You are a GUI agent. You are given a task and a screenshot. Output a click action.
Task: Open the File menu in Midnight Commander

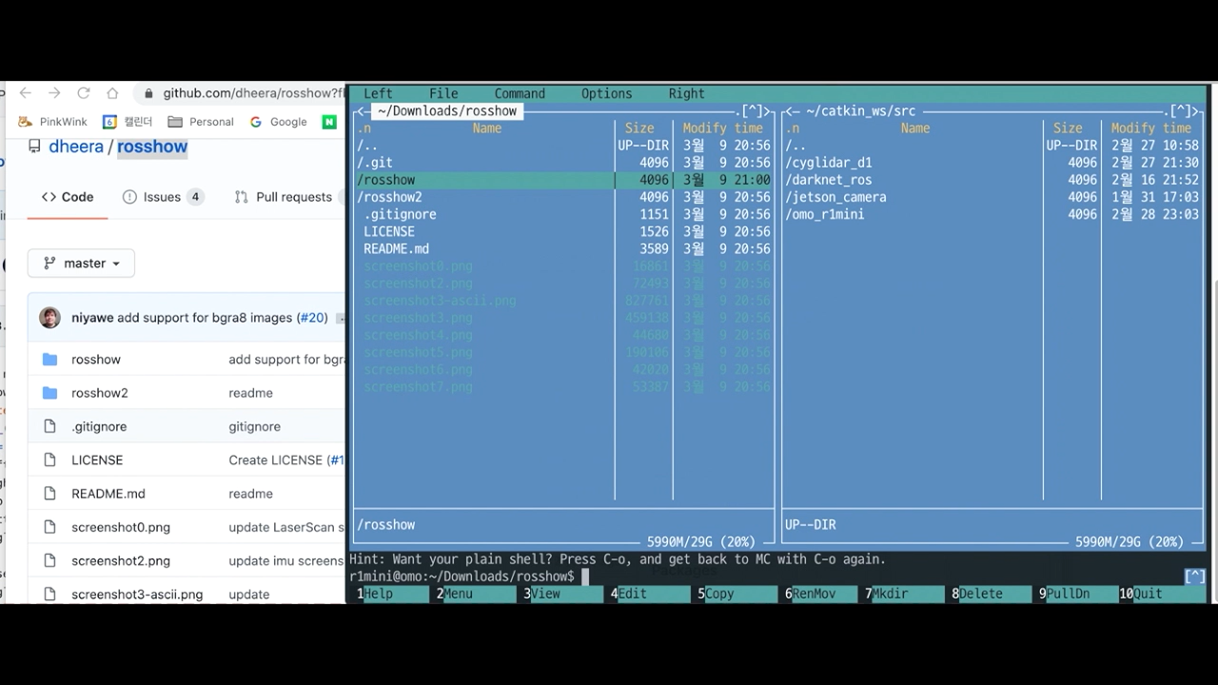443,93
